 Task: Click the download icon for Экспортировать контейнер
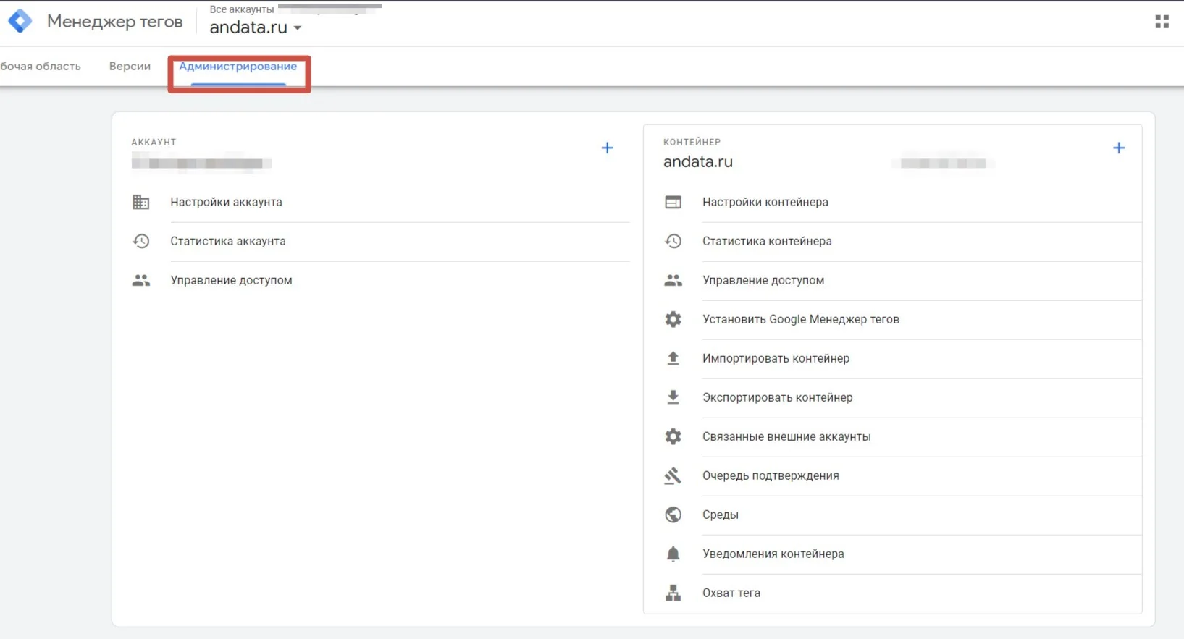673,397
